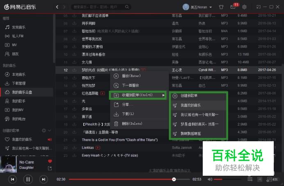The height and width of the screenshot is (186, 284).
Task: Select the song 亲爱的,不要怕
Action: [92, 47]
